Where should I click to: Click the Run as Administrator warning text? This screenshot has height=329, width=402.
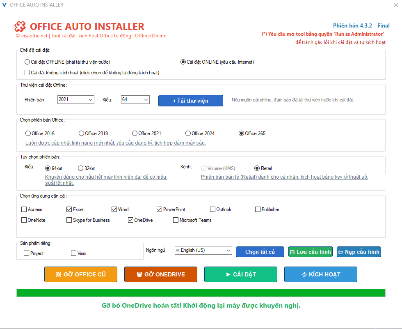point(323,34)
